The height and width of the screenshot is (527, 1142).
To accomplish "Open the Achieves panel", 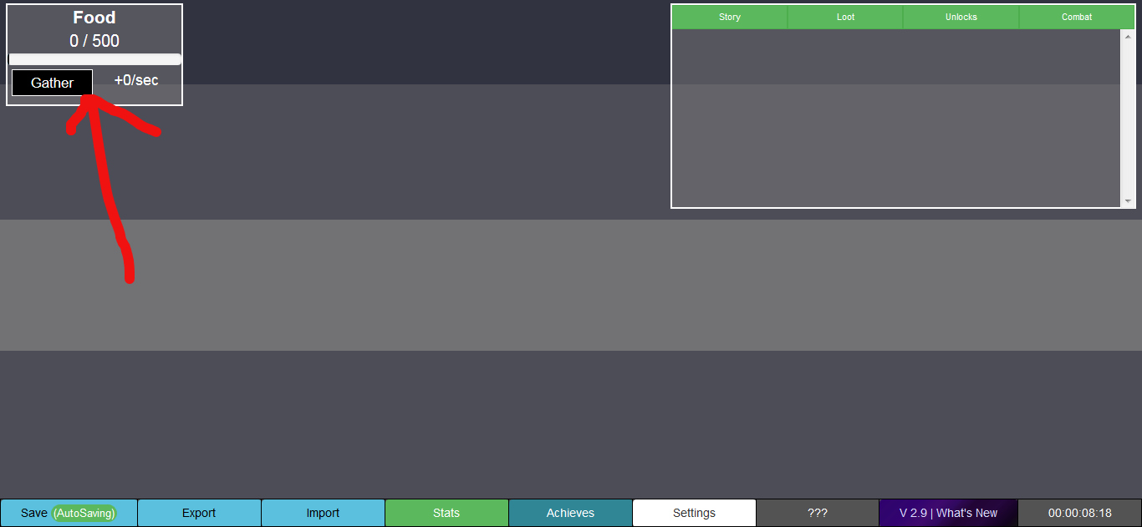I will pos(570,513).
